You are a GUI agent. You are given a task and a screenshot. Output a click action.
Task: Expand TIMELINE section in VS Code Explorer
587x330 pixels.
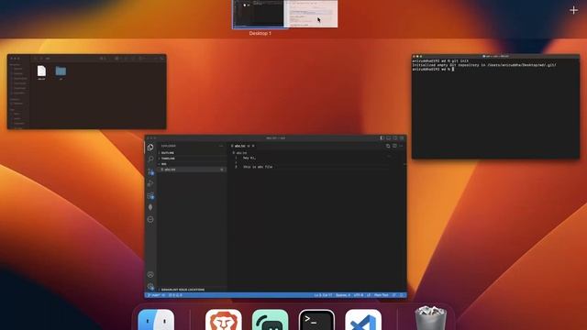click(x=192, y=159)
